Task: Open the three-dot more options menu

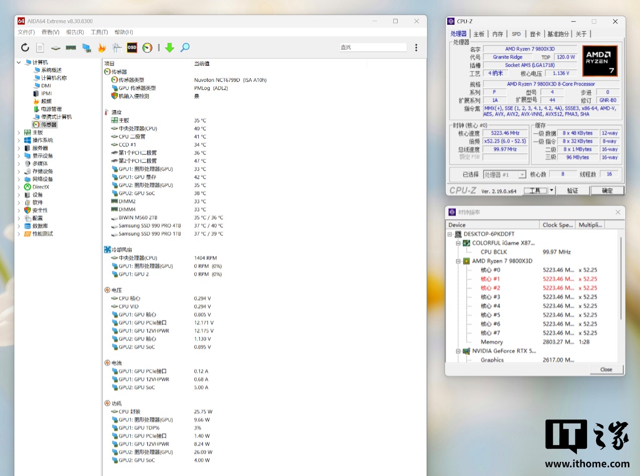Action: (x=416, y=47)
